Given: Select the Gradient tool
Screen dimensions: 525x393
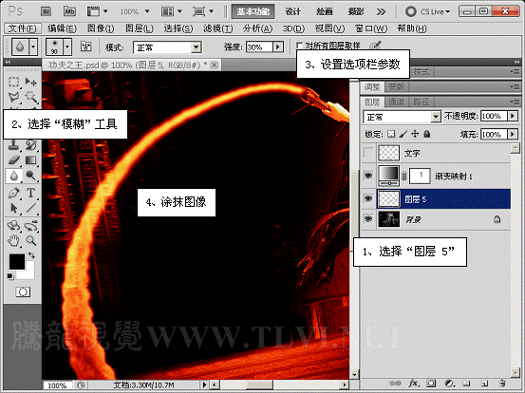Looking at the screenshot, I should coord(30,160).
